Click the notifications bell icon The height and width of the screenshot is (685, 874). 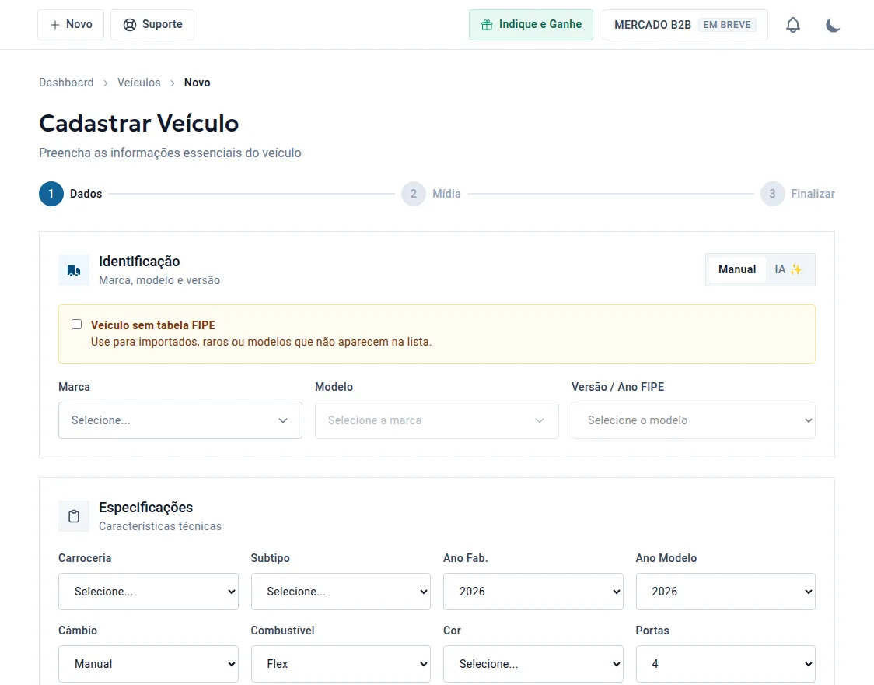(x=792, y=25)
